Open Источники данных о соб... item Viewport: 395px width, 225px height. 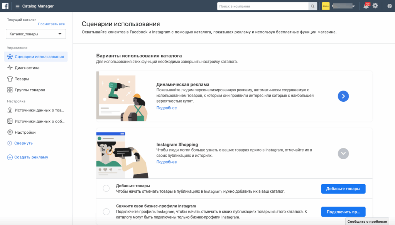[40, 121]
